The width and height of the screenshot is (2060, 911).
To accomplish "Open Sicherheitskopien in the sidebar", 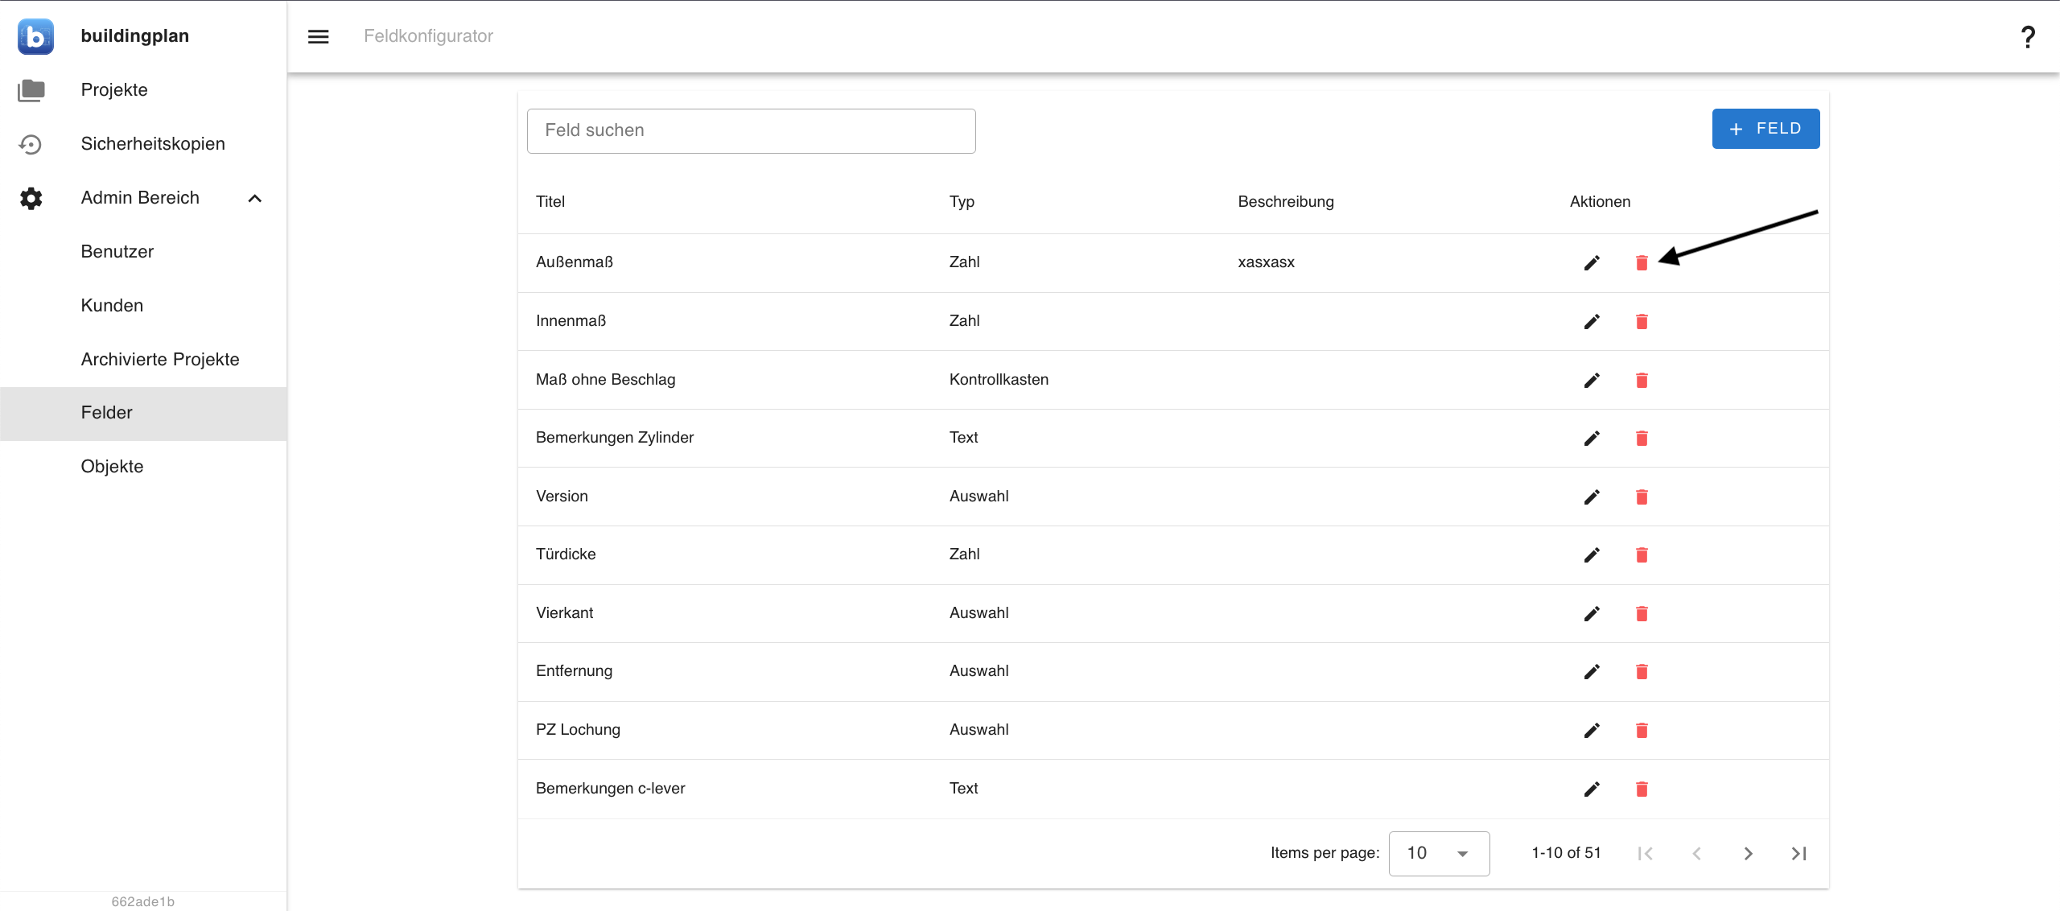I will click(x=153, y=143).
